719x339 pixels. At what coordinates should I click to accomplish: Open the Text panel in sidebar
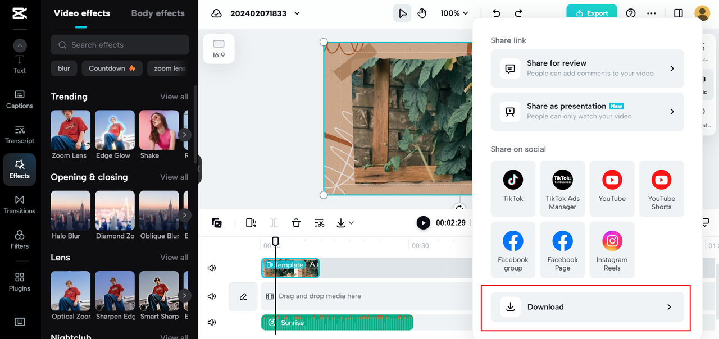coord(20,64)
